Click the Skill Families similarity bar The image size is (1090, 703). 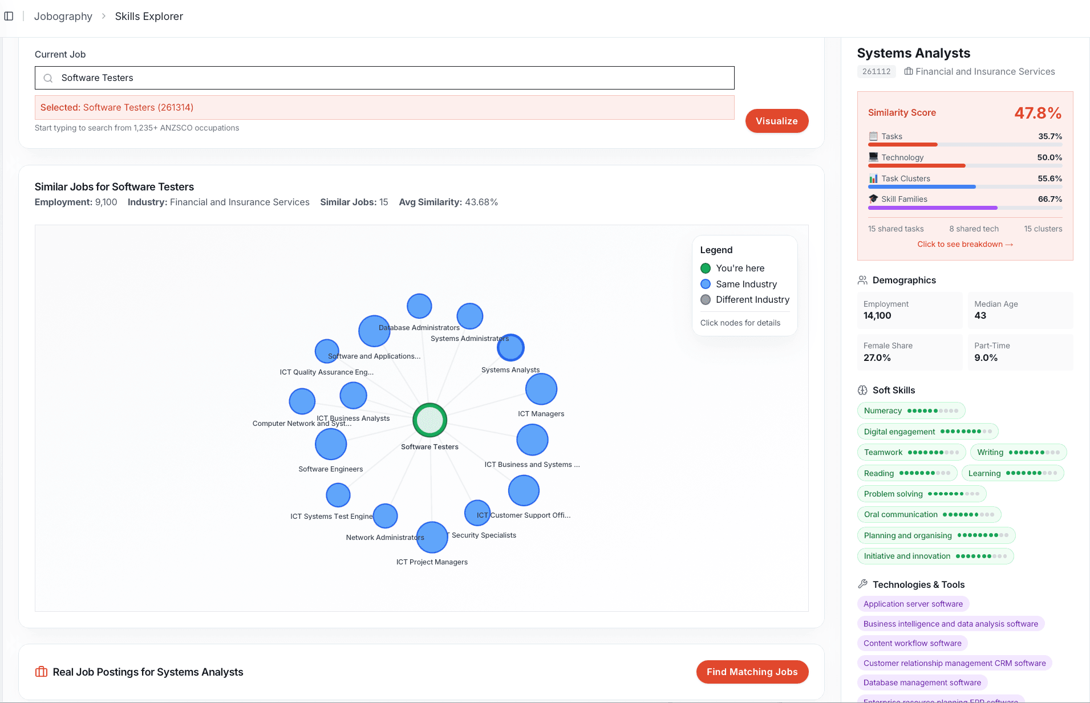(965, 208)
